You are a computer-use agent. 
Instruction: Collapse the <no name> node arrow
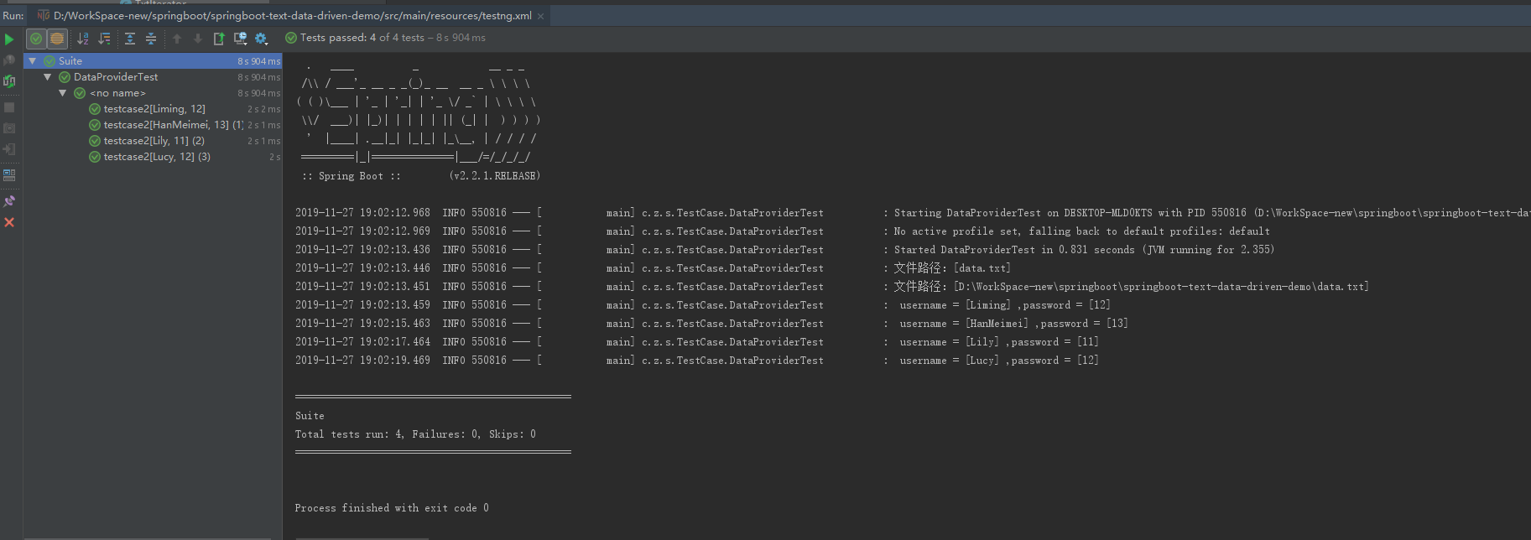pos(63,93)
